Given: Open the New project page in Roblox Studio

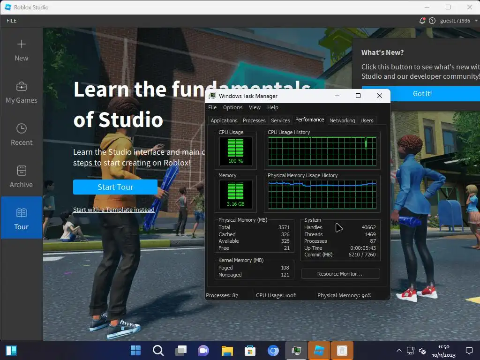Looking at the screenshot, I should coord(21,51).
